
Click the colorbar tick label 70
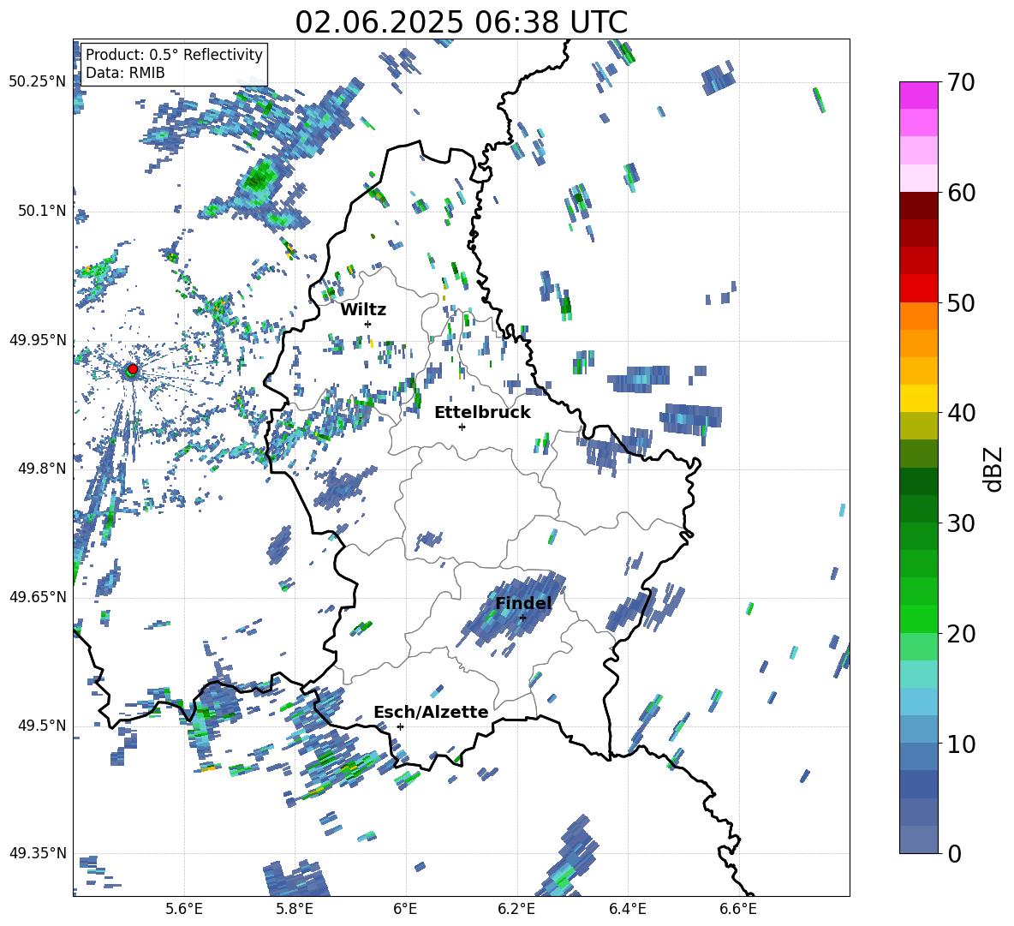pyautogui.click(x=961, y=83)
